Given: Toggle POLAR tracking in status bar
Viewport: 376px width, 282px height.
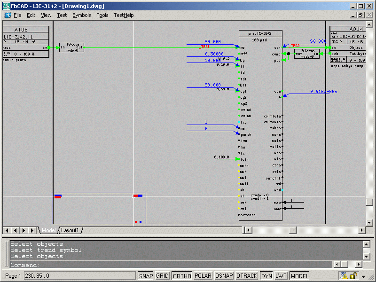Looking at the screenshot, I should tap(203, 276).
